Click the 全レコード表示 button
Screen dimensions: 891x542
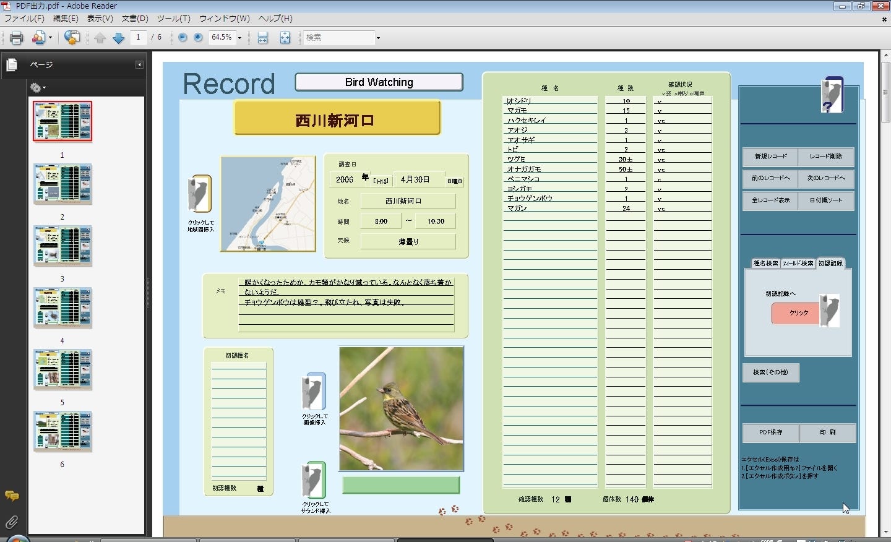tap(770, 200)
